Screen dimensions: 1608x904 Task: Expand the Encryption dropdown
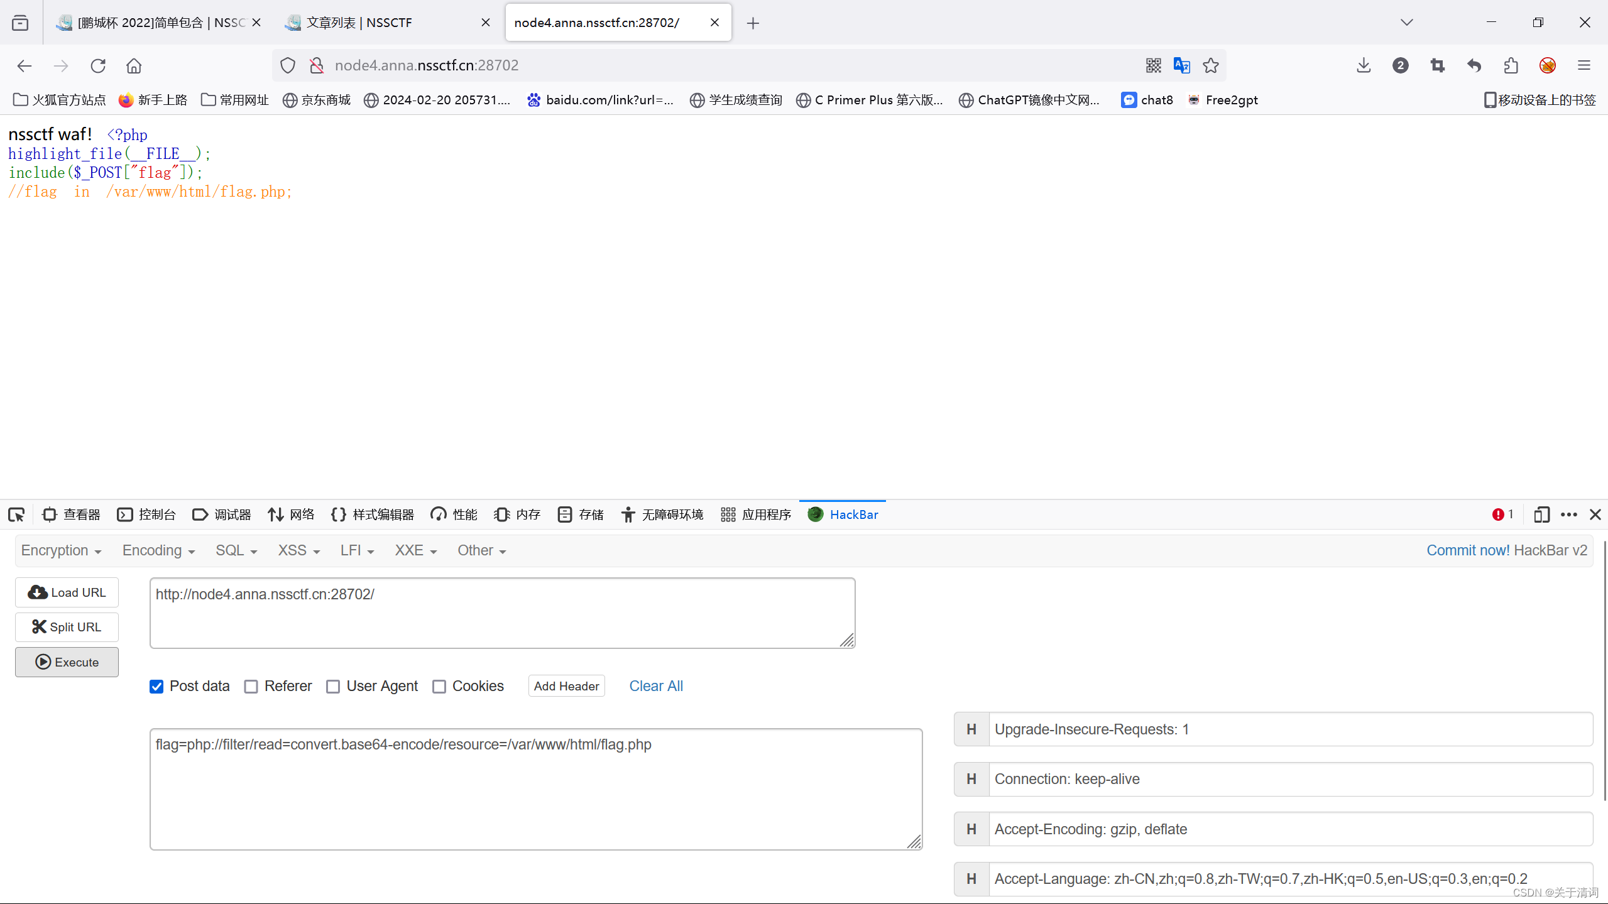tap(61, 550)
